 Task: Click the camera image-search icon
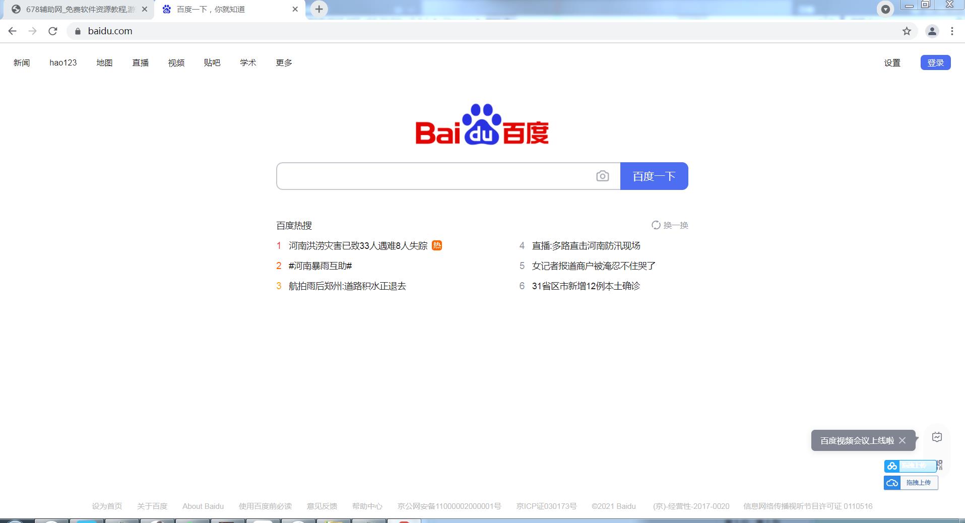tap(602, 176)
